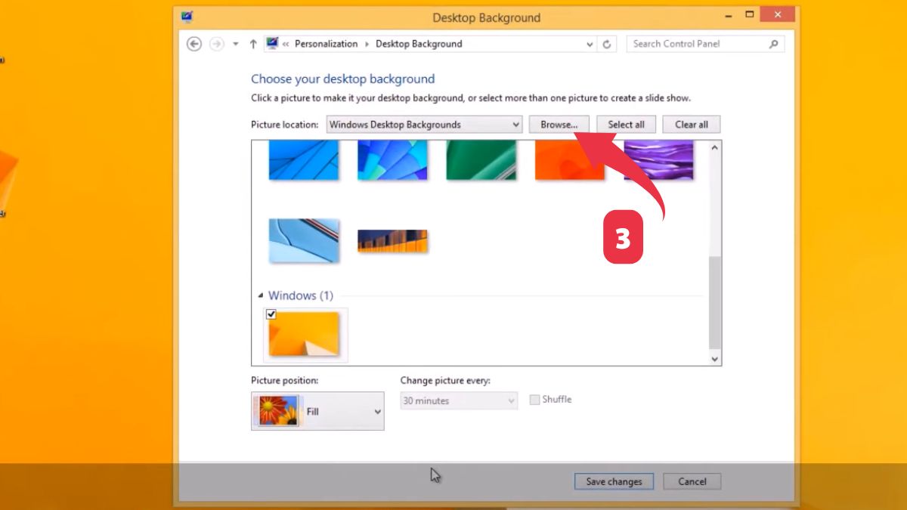The image size is (907, 510).
Task: Click the Select all button
Action: (x=626, y=124)
